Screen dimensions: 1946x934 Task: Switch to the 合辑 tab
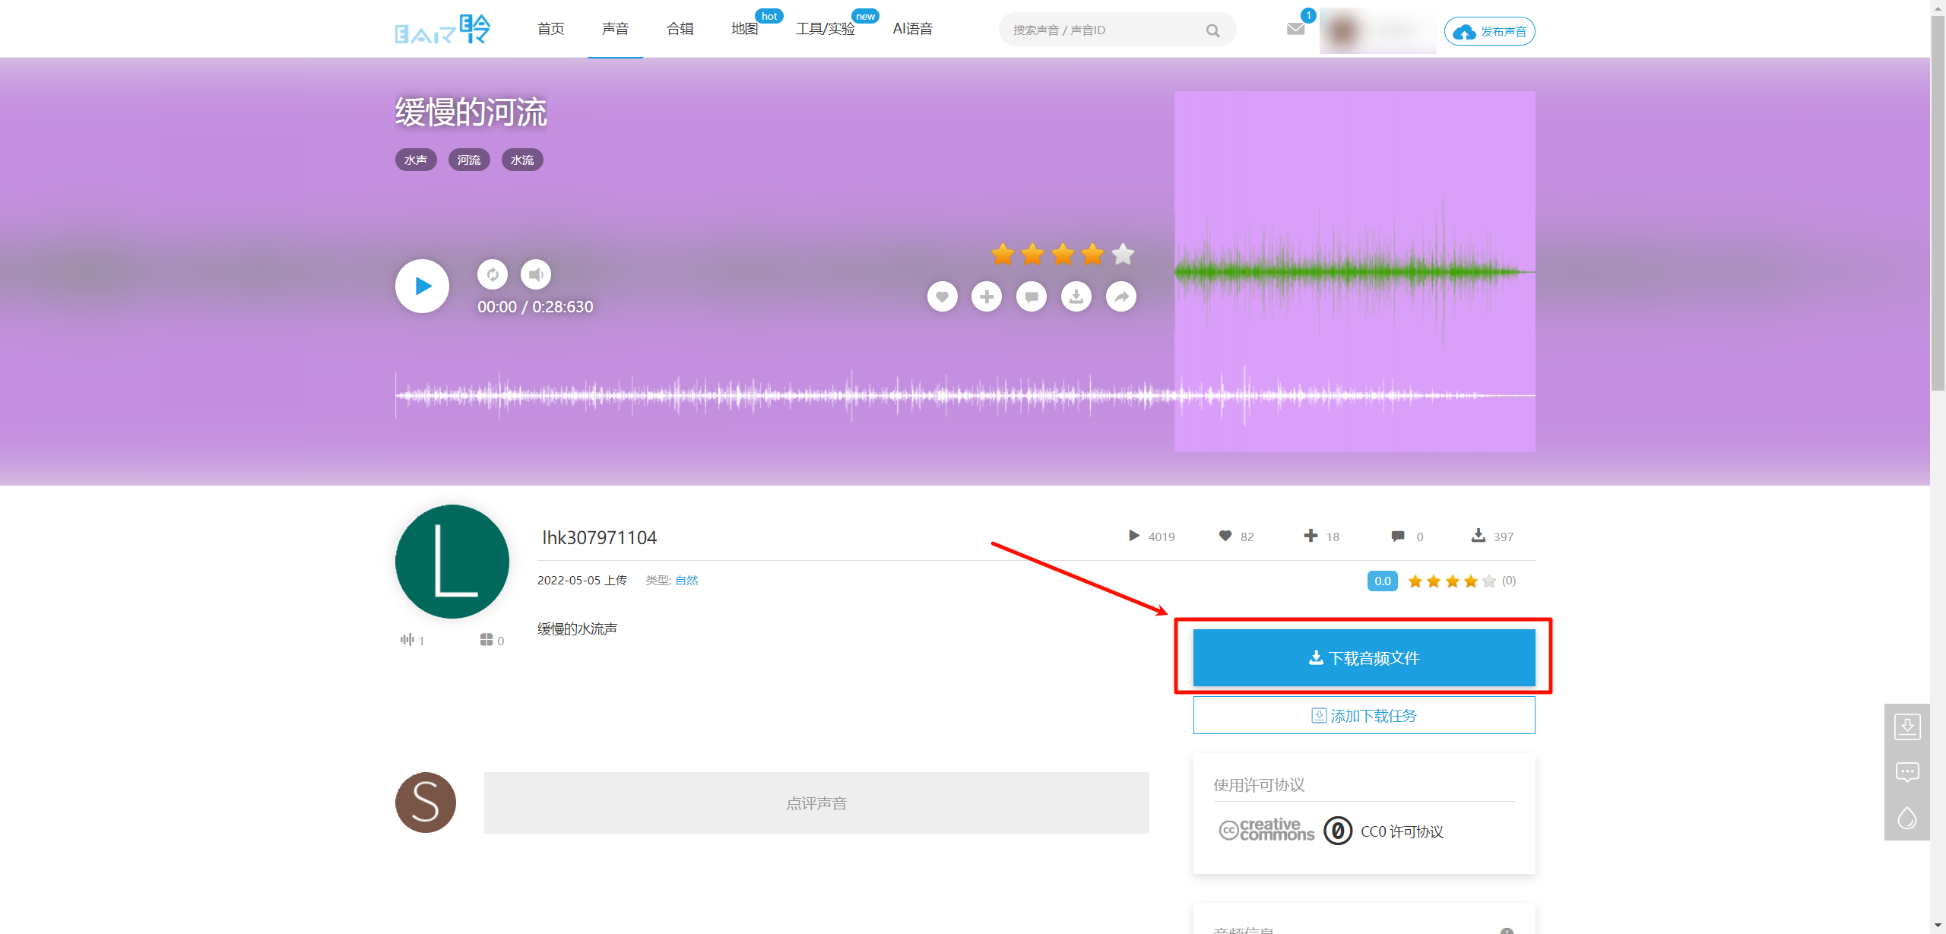pyautogui.click(x=679, y=28)
